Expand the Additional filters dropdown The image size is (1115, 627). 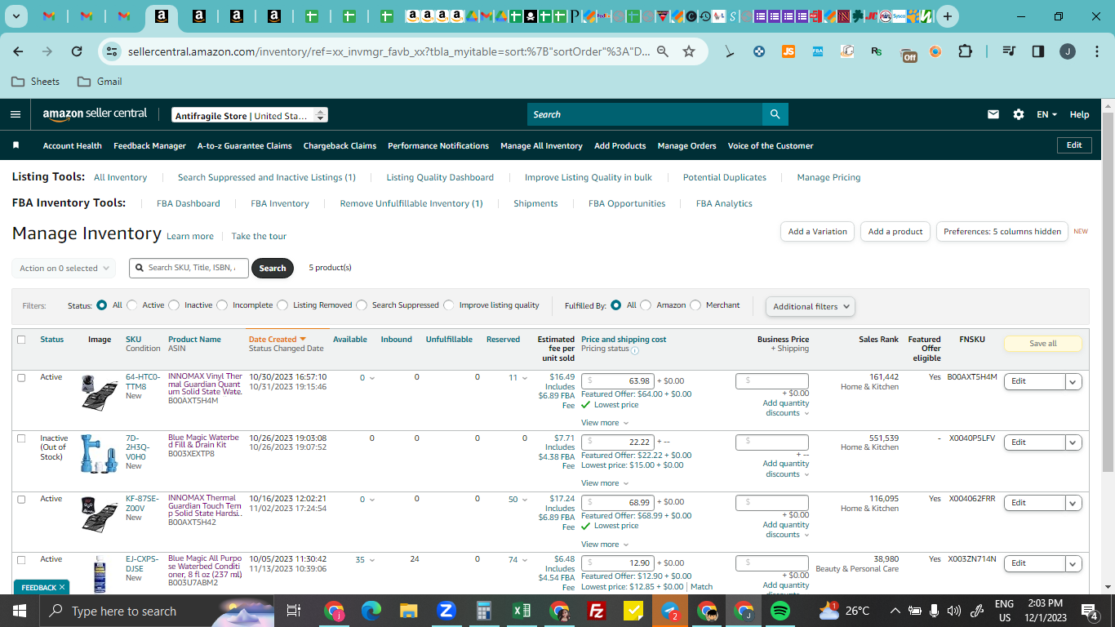coord(811,306)
